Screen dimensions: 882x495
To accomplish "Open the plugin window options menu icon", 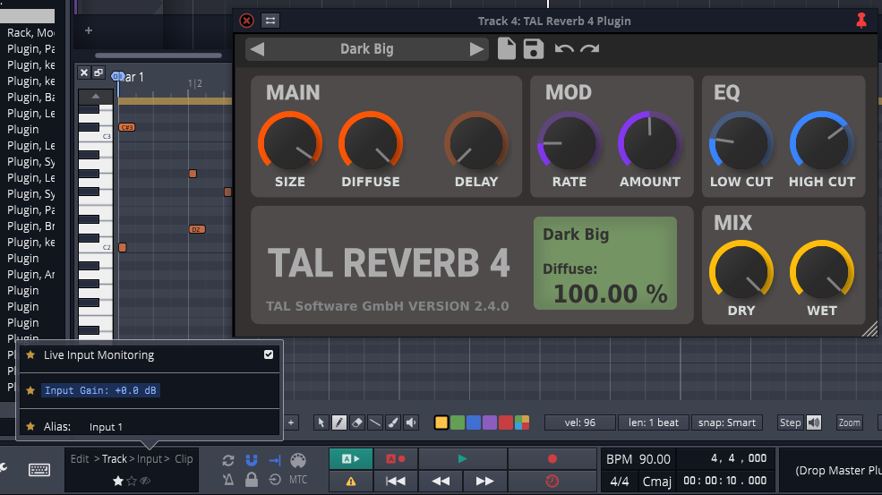I will coord(270,21).
